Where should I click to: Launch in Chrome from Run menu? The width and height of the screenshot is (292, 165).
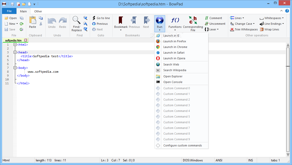click(x=181, y=47)
